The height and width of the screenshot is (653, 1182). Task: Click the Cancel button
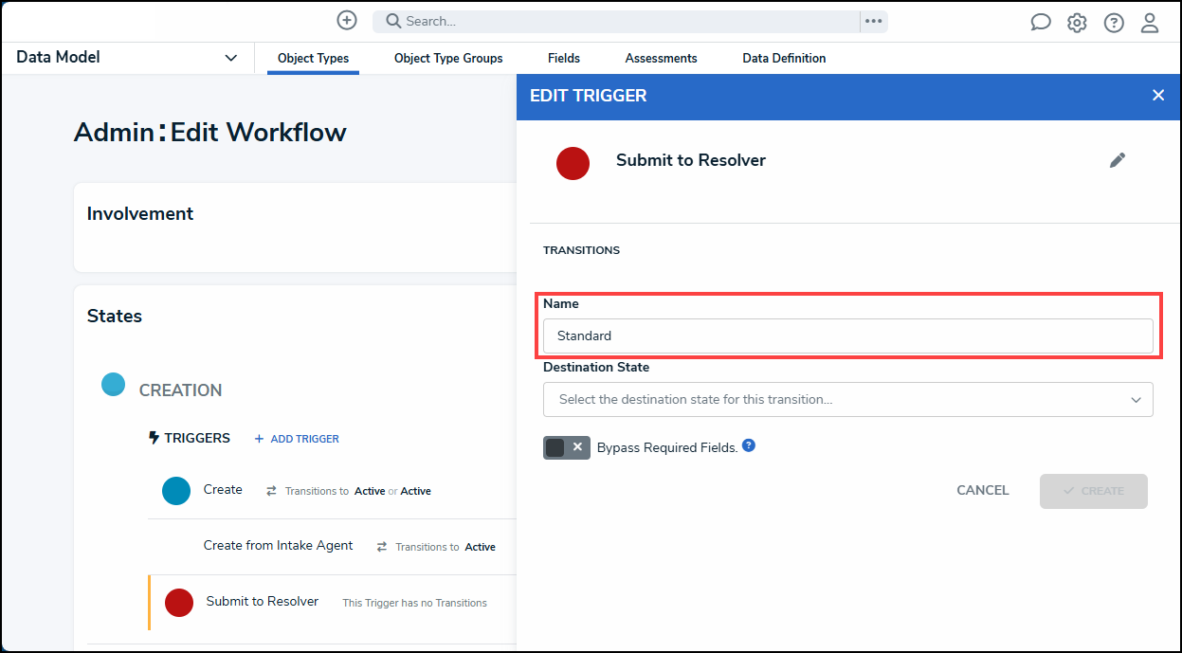click(x=983, y=491)
